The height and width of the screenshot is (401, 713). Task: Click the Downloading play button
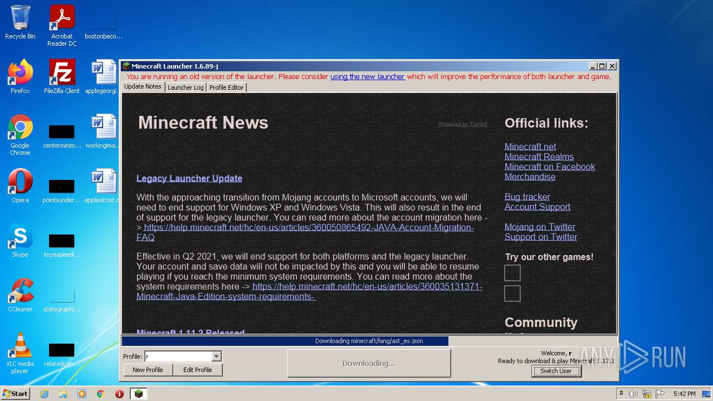369,363
